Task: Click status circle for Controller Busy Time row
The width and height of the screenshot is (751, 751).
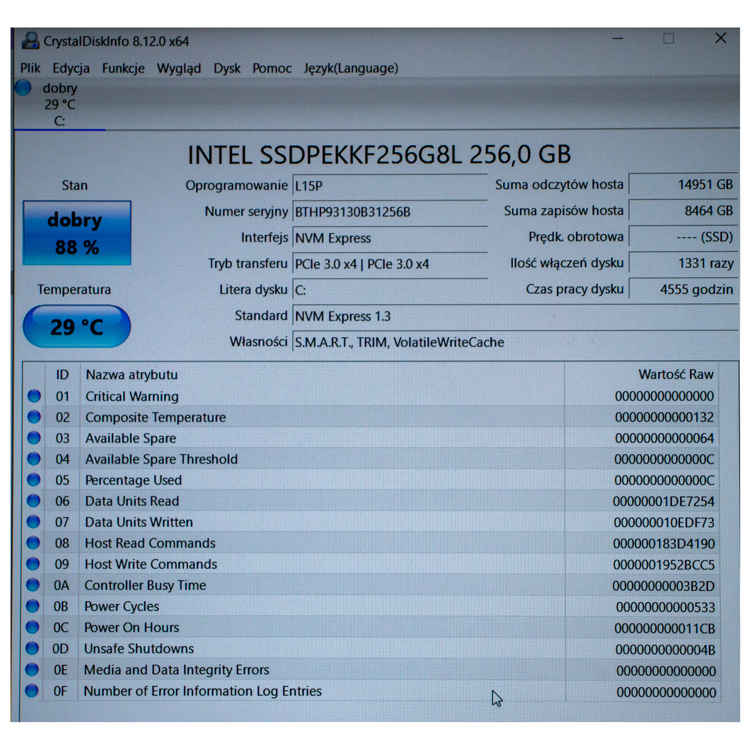Action: pos(33,585)
